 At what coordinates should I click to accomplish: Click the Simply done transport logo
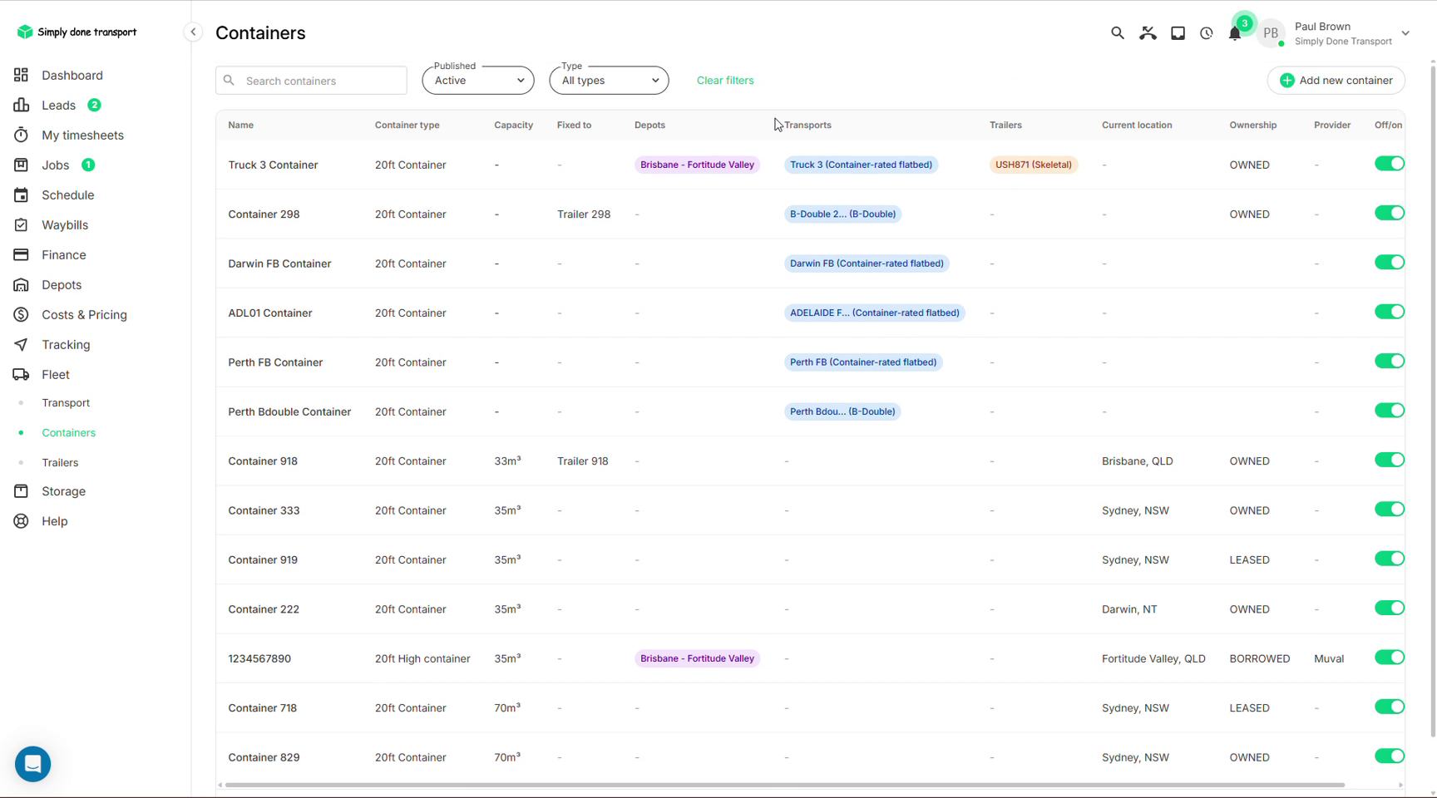coord(77,32)
